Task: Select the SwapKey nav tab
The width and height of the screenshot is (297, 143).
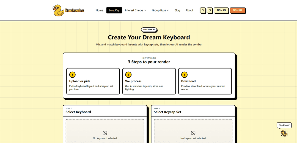Action: 114,10
